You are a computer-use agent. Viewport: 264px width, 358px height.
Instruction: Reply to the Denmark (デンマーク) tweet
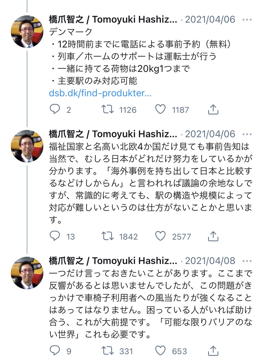pyautogui.click(x=55, y=109)
